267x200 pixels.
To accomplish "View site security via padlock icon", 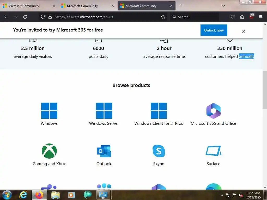I will (x=50, y=17).
